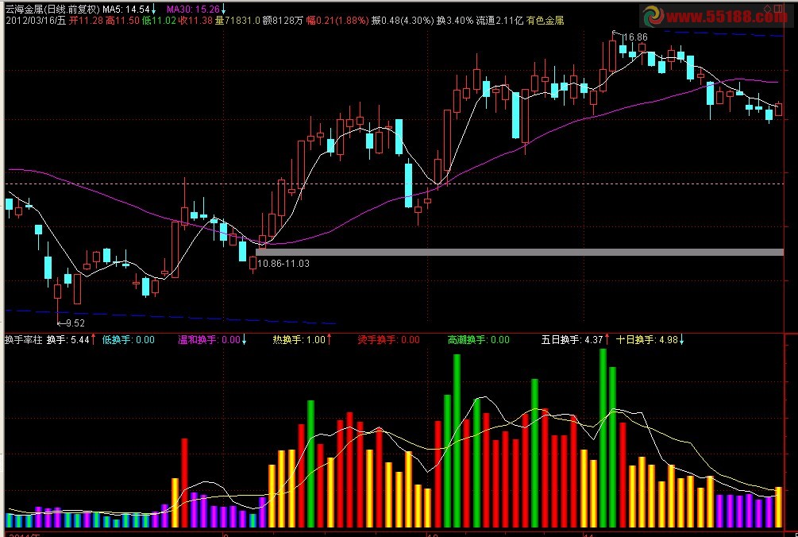Click the lowest price label 9.52

(x=75, y=323)
